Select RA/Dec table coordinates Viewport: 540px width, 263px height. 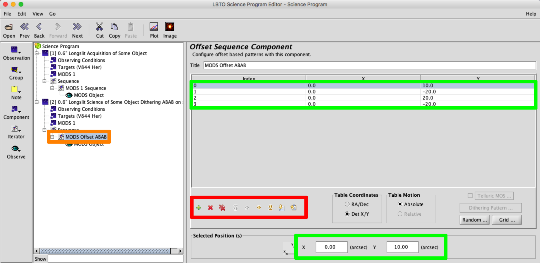pyautogui.click(x=347, y=204)
